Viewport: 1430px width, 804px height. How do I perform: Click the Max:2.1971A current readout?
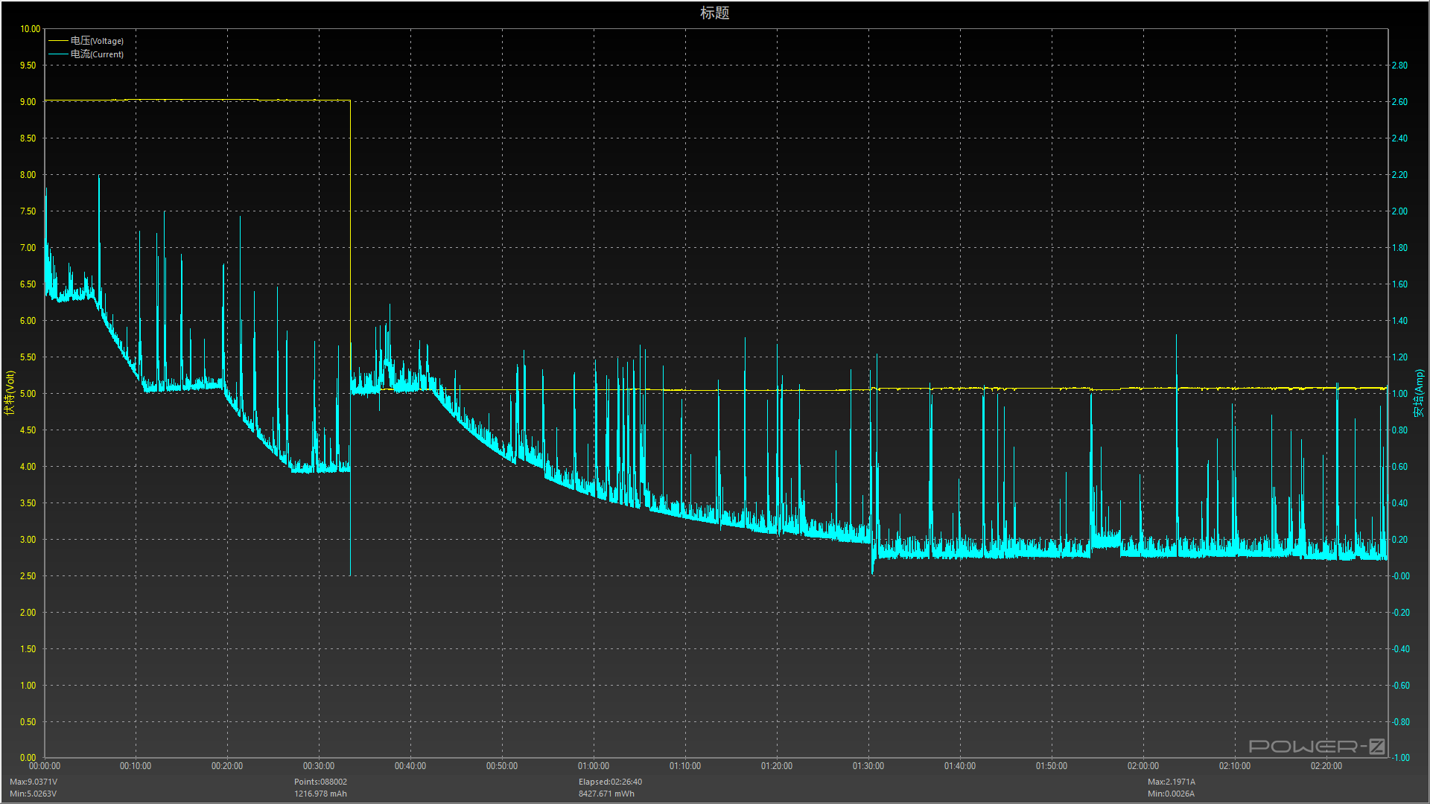point(1171,782)
